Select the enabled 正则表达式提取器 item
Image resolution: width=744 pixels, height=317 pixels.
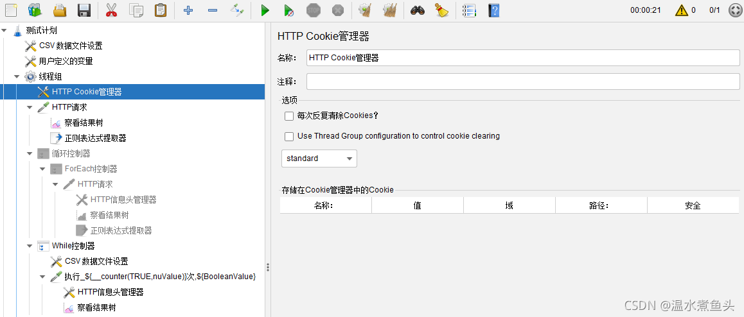click(x=95, y=139)
